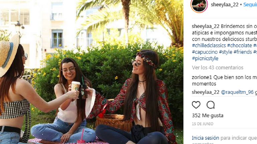Open the #picnicstyle hashtag
This screenshot has height=144, width=257.
point(205,58)
